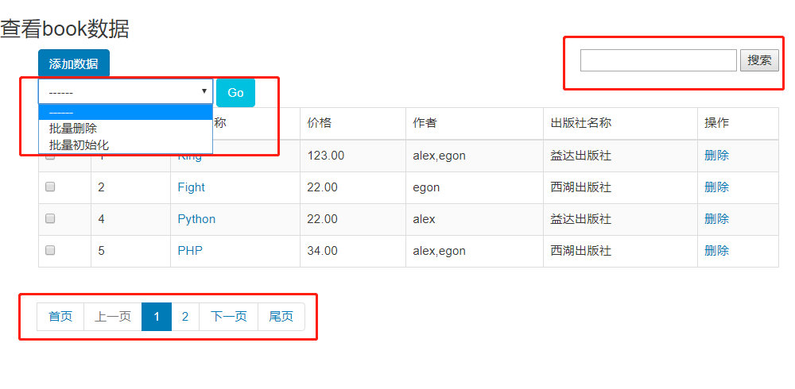Image resolution: width=795 pixels, height=389 pixels.
Task: Delete the 123.00 priced book via 删除
Action: coord(716,156)
